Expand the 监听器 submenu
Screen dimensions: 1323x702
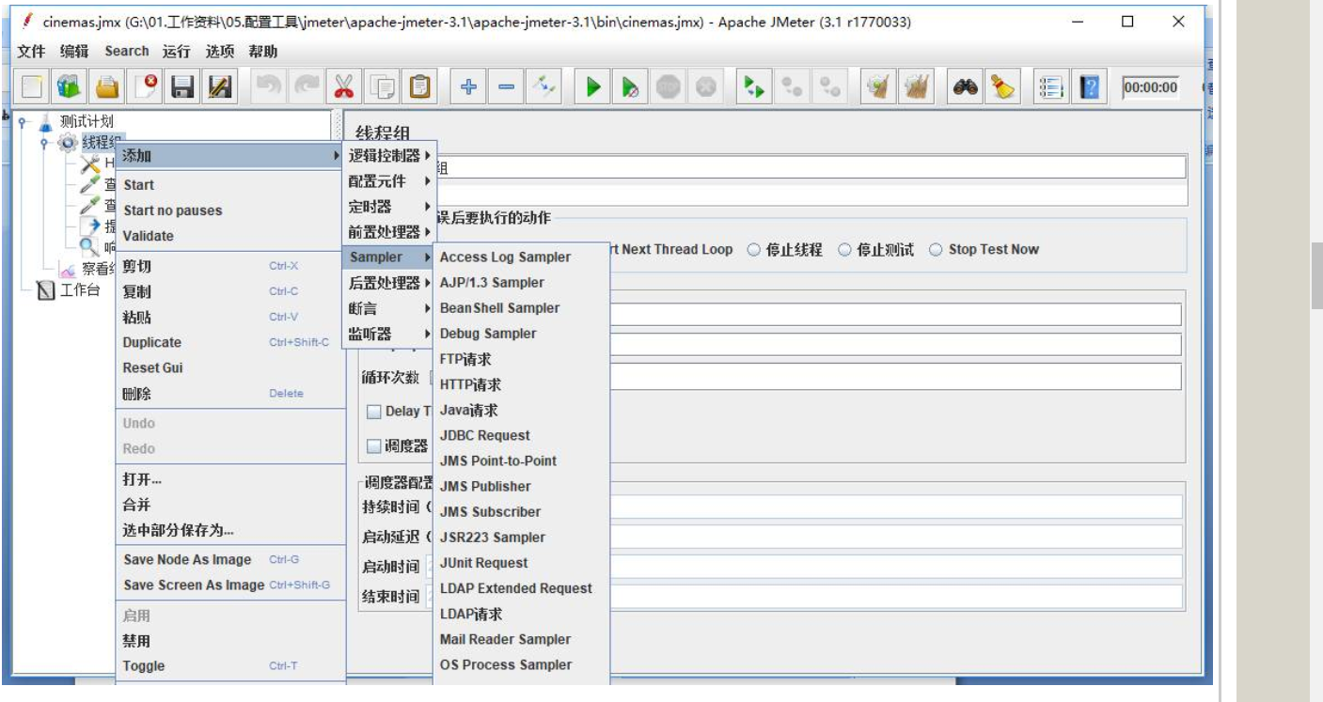pyautogui.click(x=389, y=334)
